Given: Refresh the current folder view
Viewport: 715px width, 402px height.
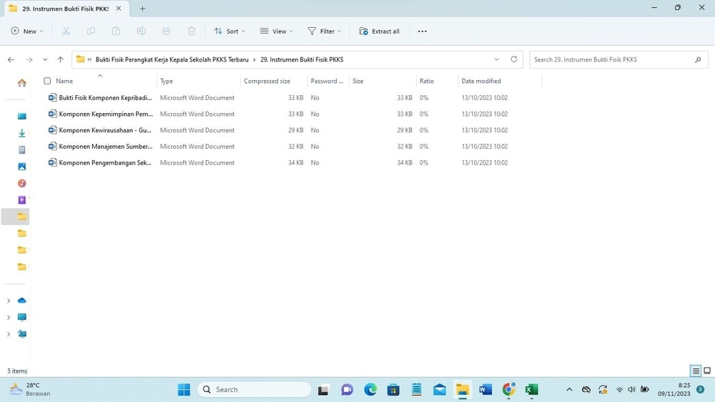Looking at the screenshot, I should click(513, 59).
